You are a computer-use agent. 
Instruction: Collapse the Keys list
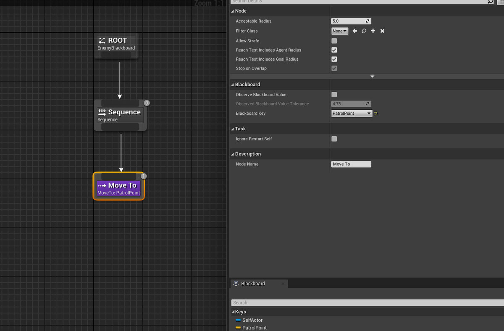tap(232, 312)
